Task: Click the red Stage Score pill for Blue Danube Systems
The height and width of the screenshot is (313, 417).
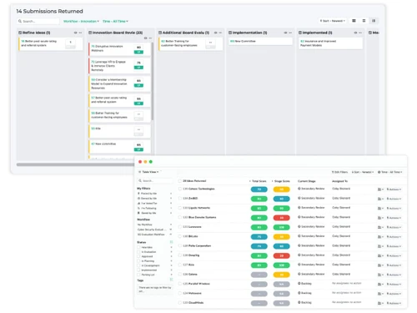Action: (281, 218)
